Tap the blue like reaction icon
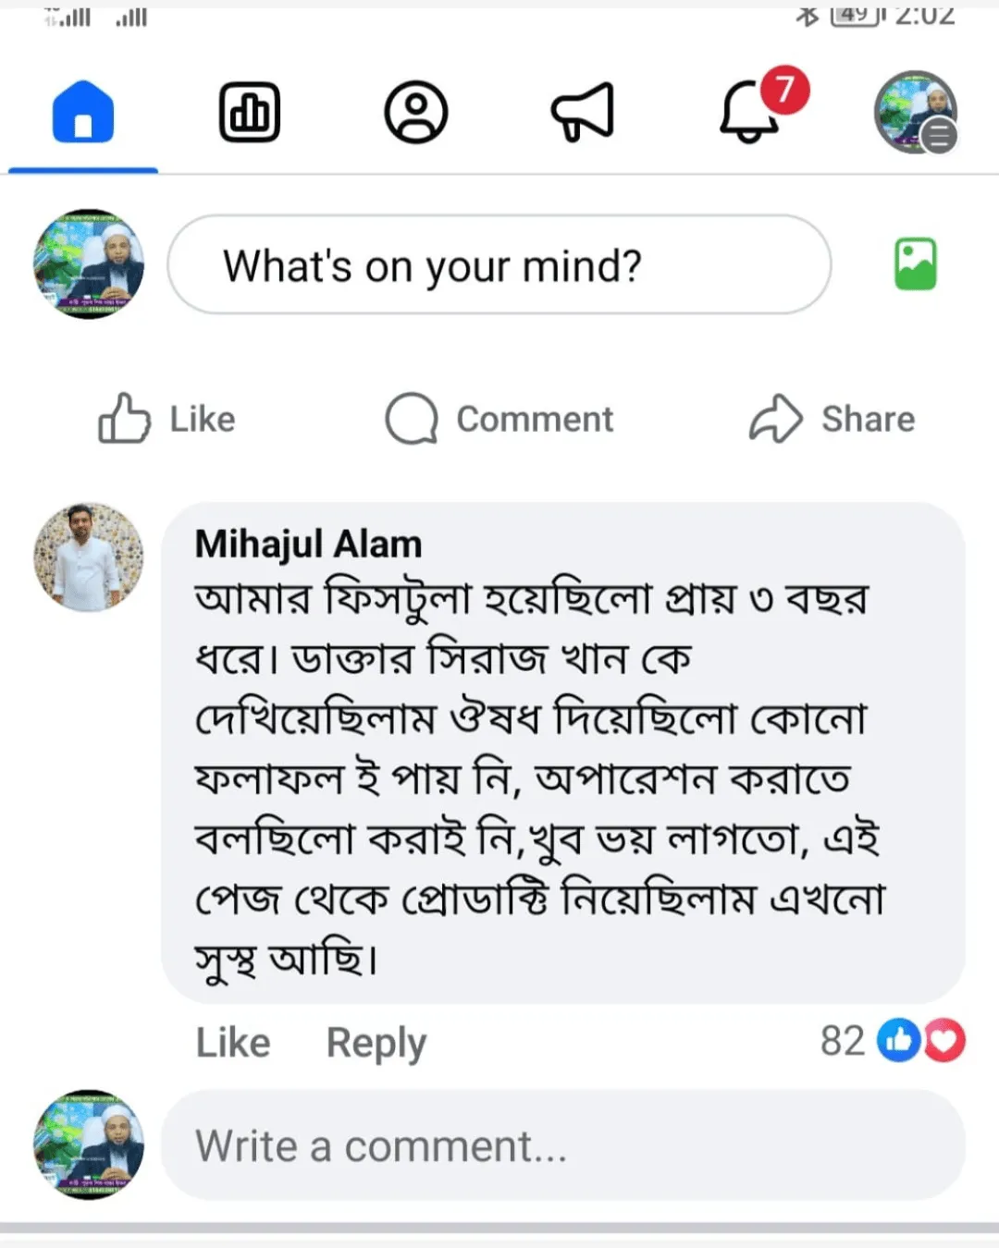 898,1041
